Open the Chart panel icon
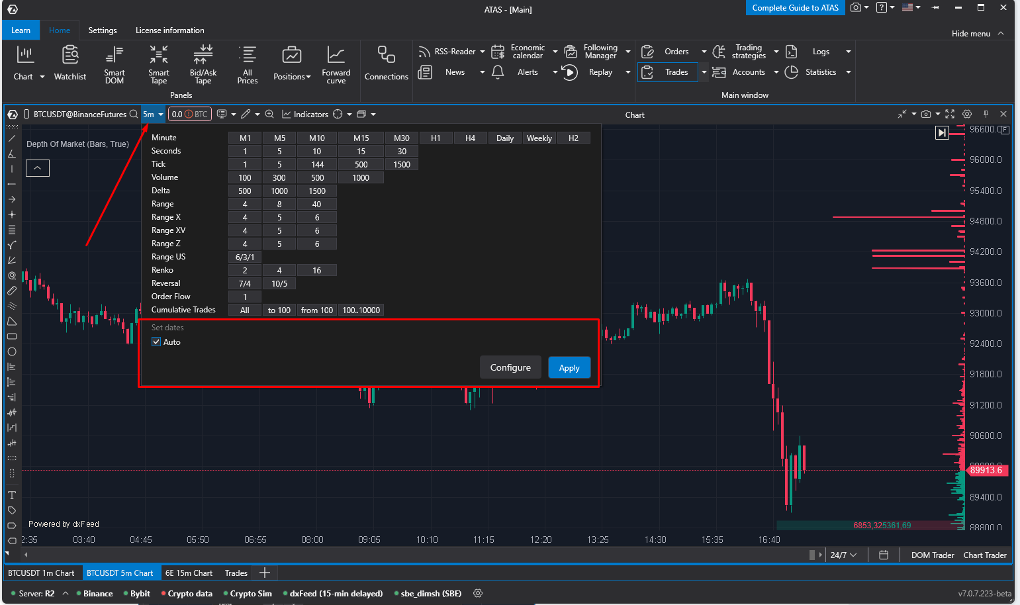The height and width of the screenshot is (605, 1020). pyautogui.click(x=24, y=54)
